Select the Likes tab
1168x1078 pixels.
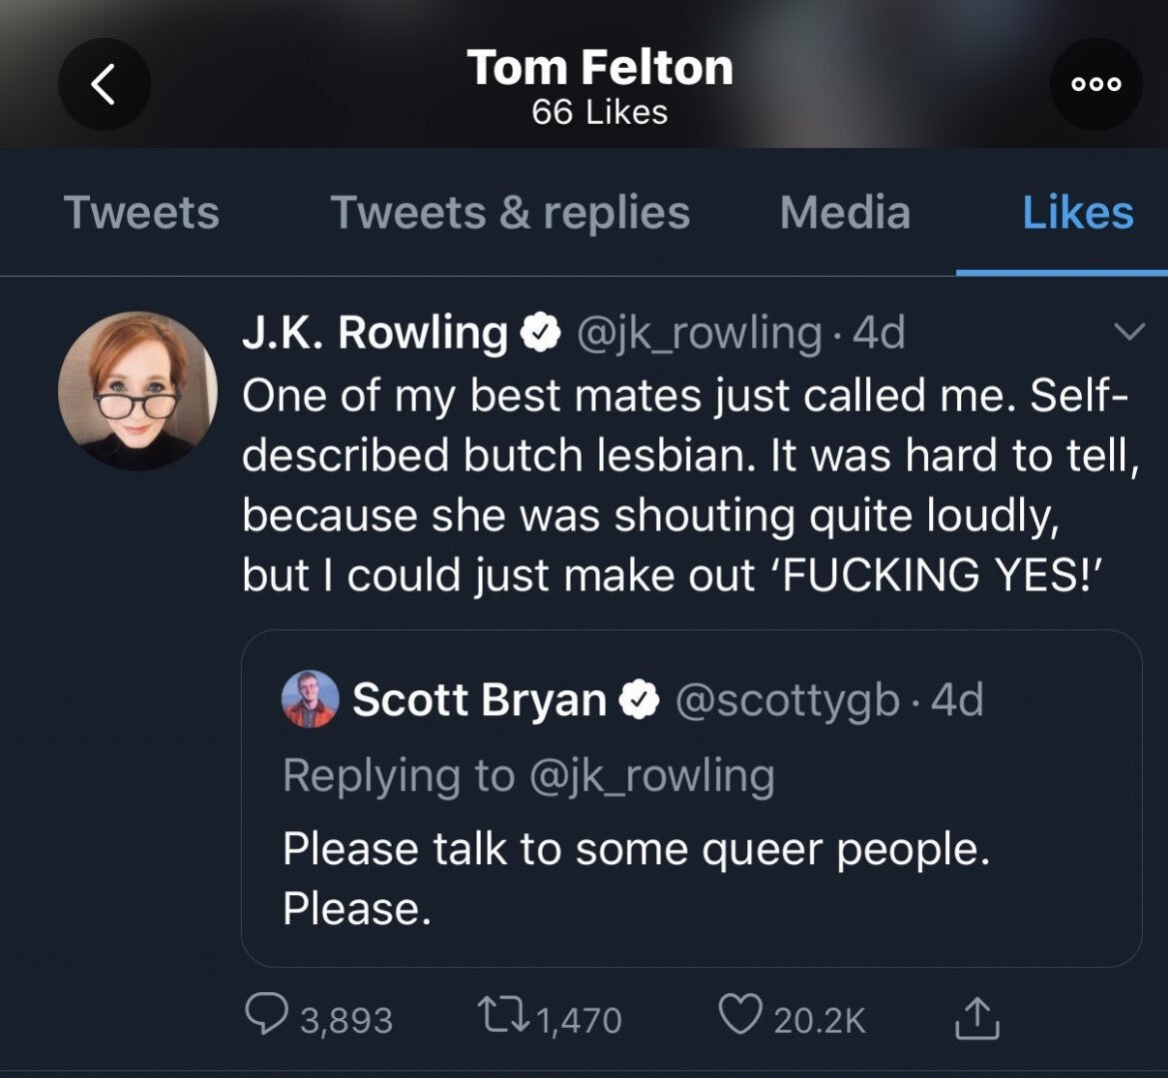click(x=1077, y=213)
